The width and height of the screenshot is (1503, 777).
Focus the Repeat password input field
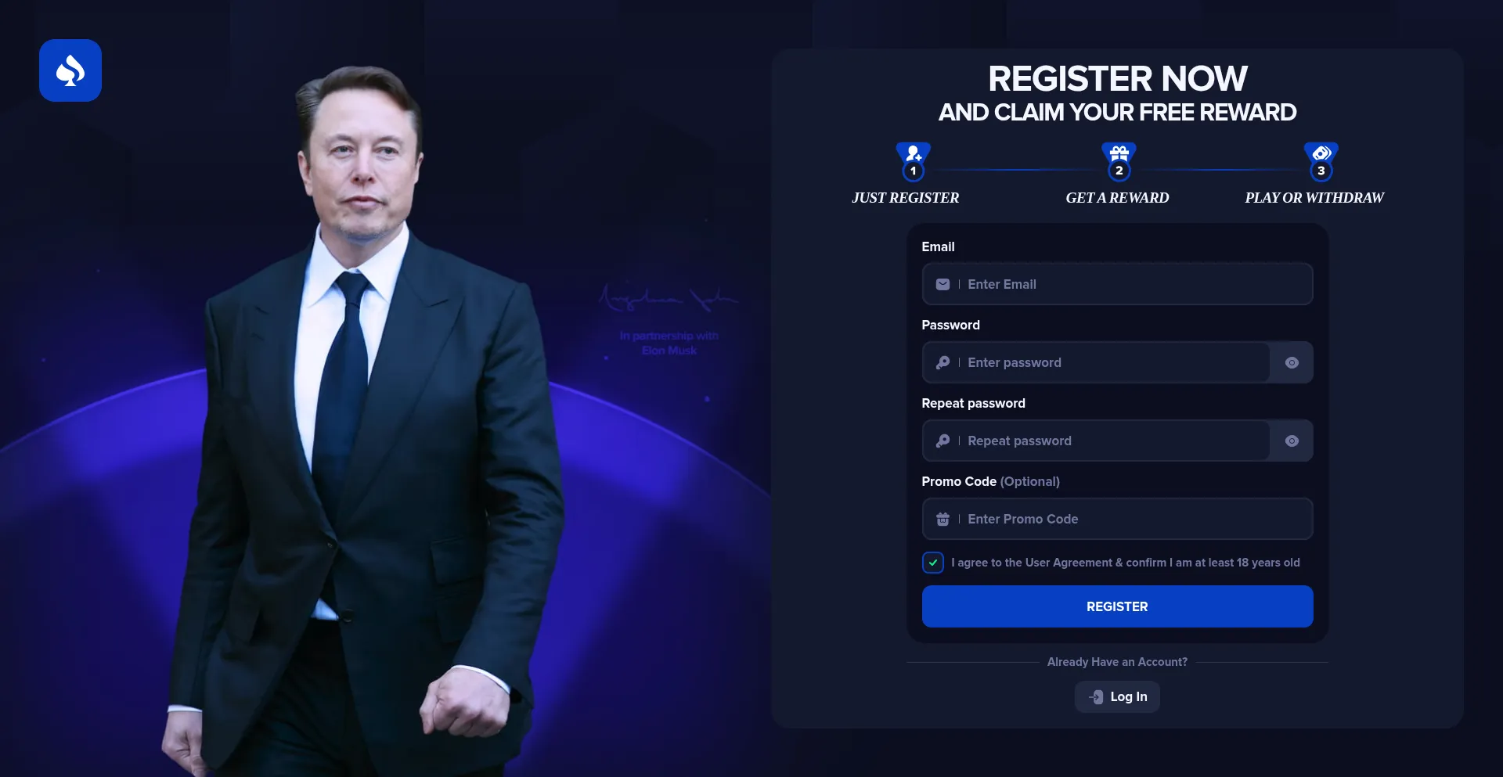click(x=1096, y=441)
